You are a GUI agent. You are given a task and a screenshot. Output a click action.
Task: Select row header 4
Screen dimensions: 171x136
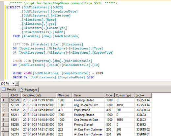pos(5,115)
